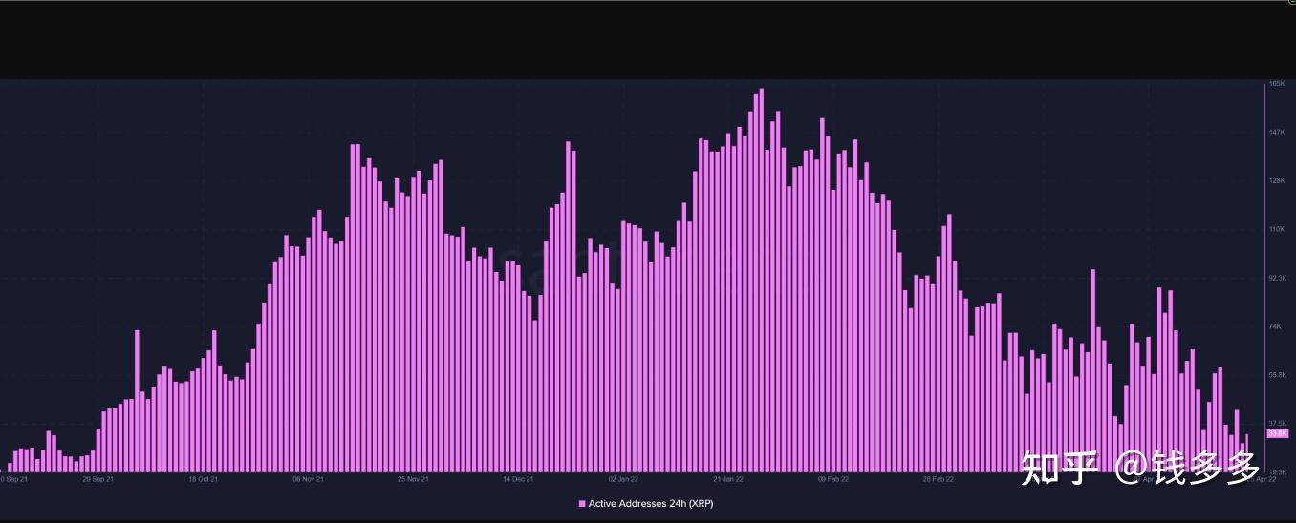1296x523 pixels.
Task: Click the 知乎 @钱多多 watermark
Action: (1139, 468)
